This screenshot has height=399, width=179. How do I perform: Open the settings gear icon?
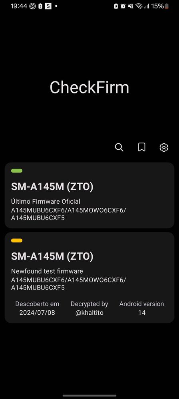click(x=164, y=147)
